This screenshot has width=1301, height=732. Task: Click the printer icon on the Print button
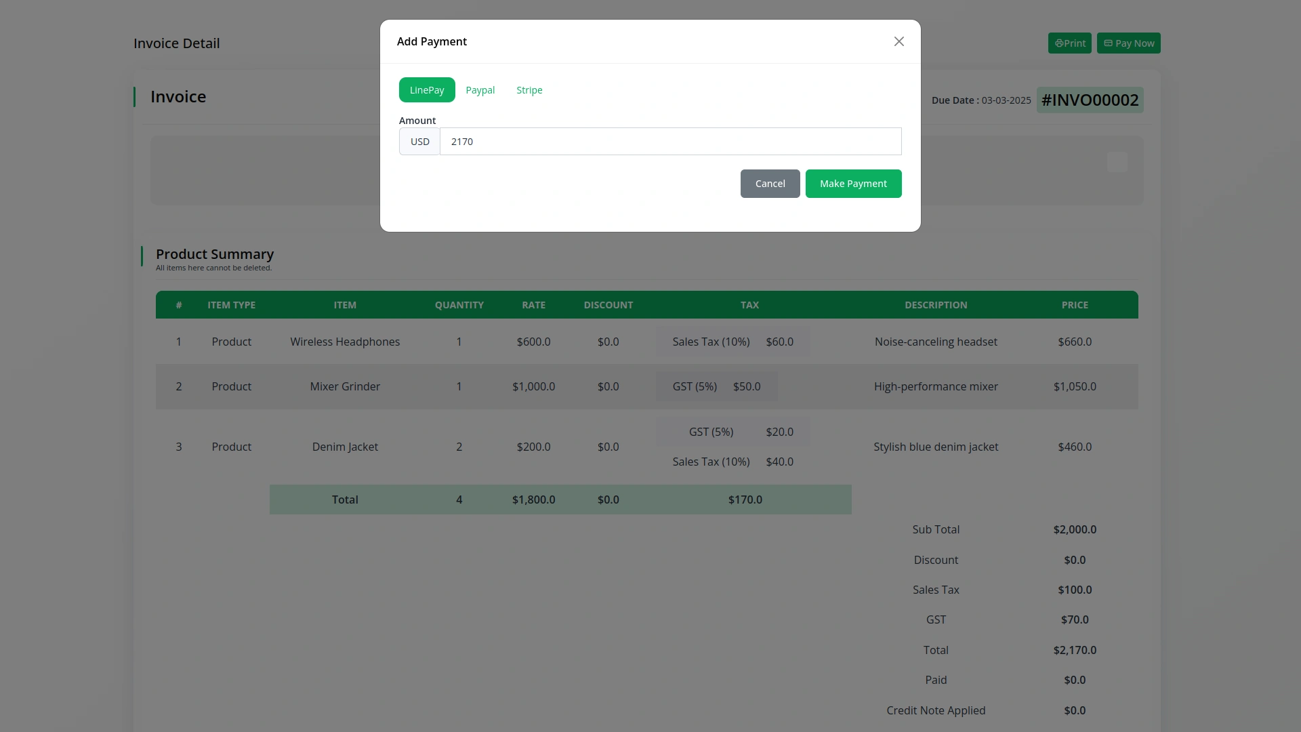[1060, 43]
